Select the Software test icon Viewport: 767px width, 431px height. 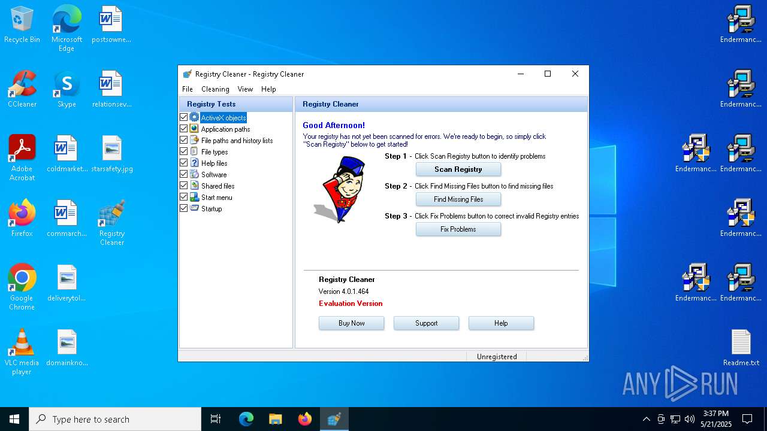pyautogui.click(x=194, y=174)
